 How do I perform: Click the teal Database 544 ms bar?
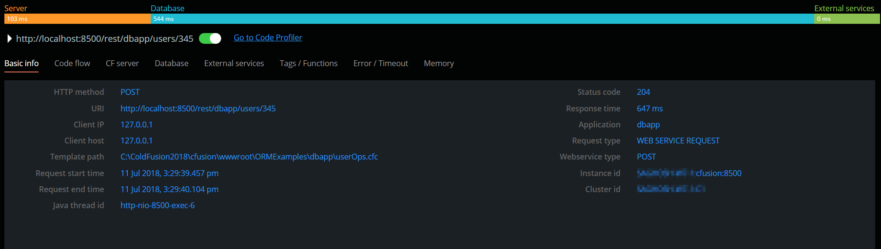click(482, 18)
